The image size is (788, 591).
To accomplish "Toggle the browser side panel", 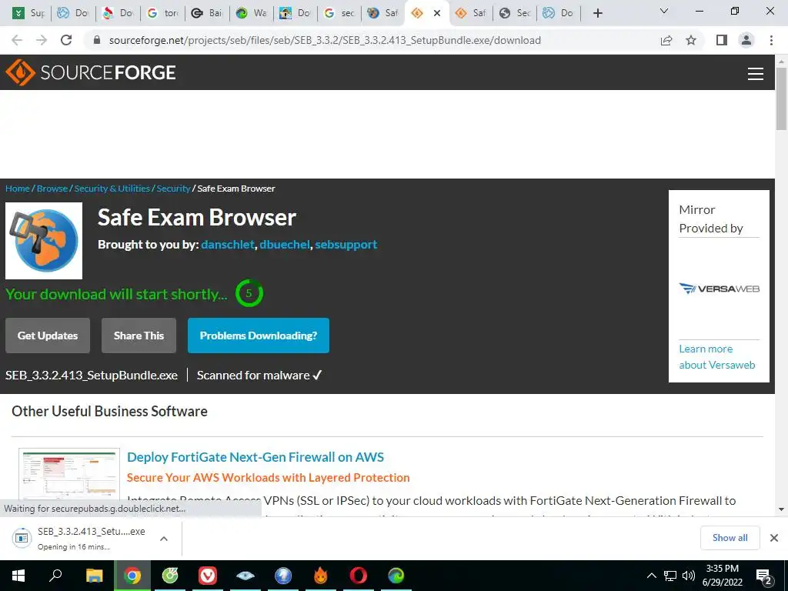I will click(x=722, y=40).
